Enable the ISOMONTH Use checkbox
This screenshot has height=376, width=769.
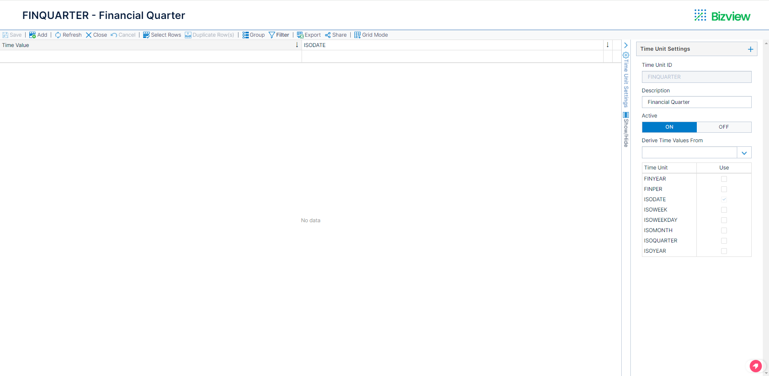pyautogui.click(x=724, y=230)
